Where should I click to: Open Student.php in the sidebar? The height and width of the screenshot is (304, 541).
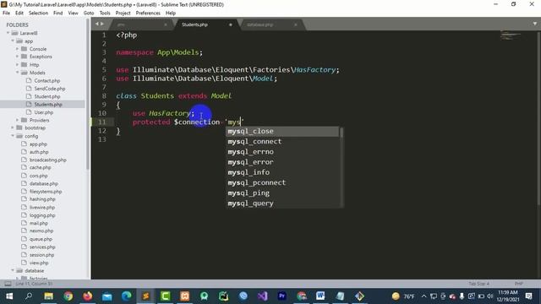(x=47, y=96)
